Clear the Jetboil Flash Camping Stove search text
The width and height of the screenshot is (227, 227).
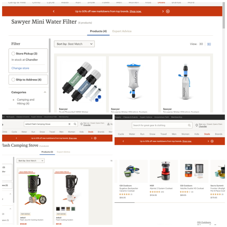pos(69,124)
